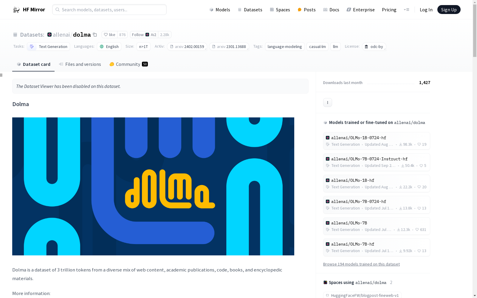Click the allenai owner link in title
This screenshot has width=477, height=298.
pyautogui.click(x=61, y=35)
